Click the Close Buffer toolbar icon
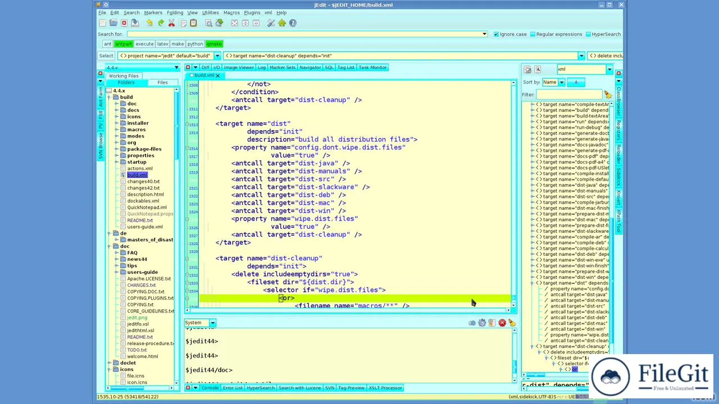 (x=124, y=23)
